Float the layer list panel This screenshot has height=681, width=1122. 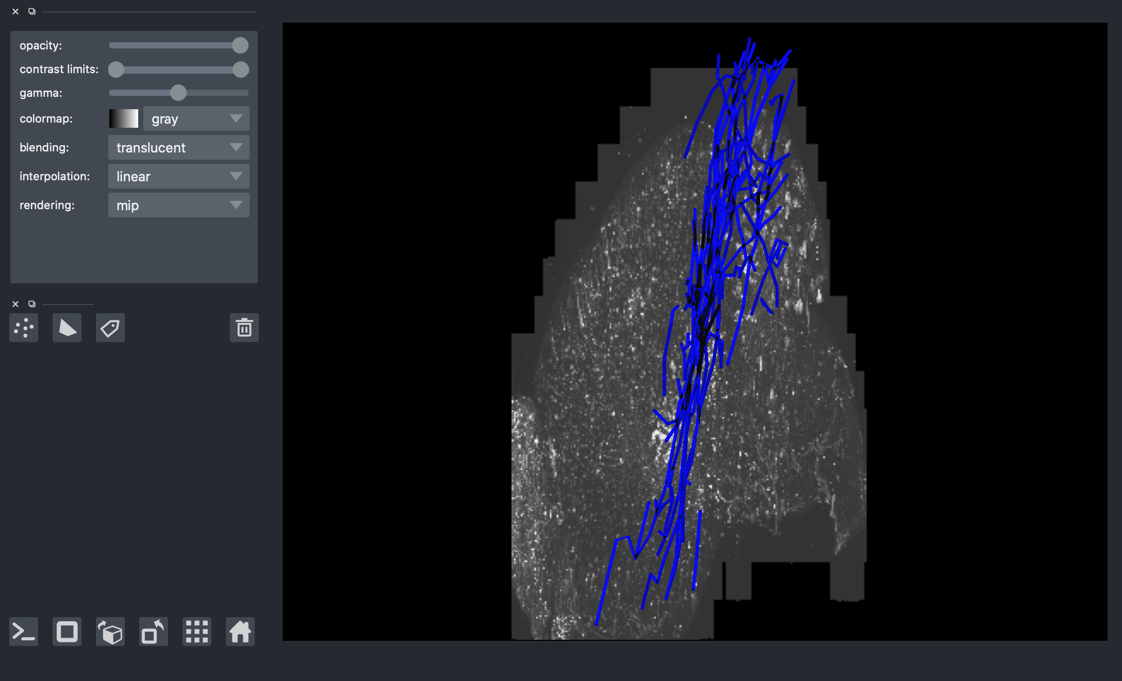click(x=32, y=304)
